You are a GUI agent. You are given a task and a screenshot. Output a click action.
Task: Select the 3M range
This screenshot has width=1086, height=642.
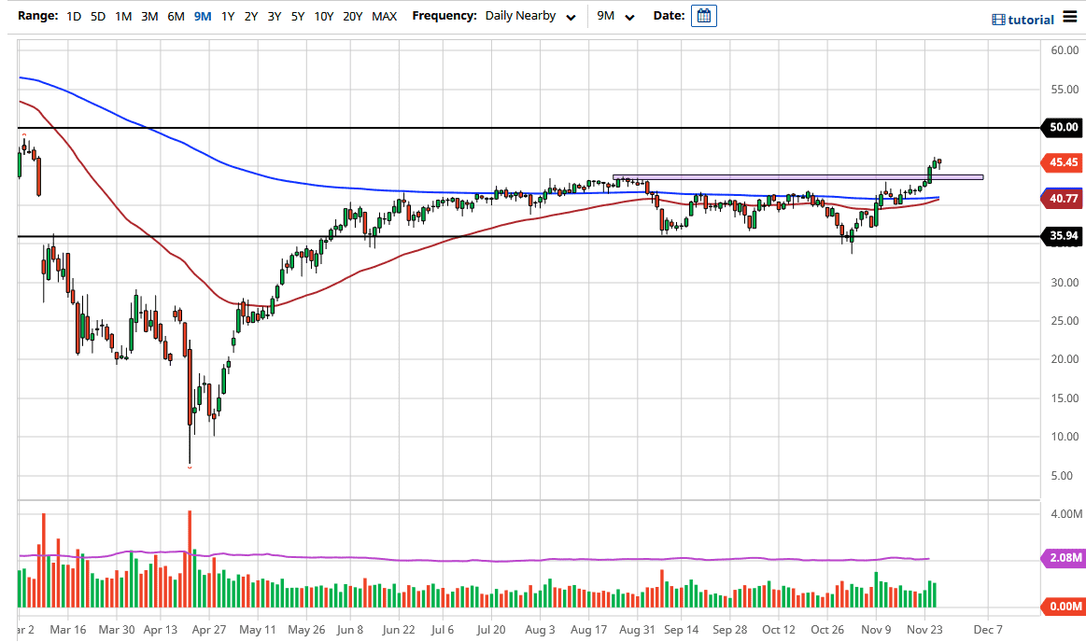click(149, 16)
